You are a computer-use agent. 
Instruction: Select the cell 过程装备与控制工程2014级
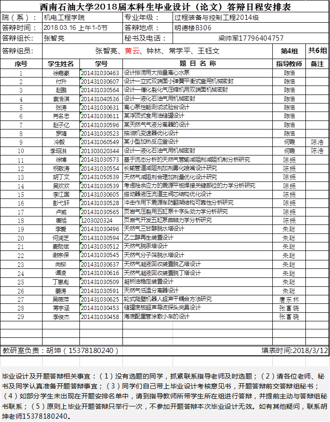[x=251, y=18]
